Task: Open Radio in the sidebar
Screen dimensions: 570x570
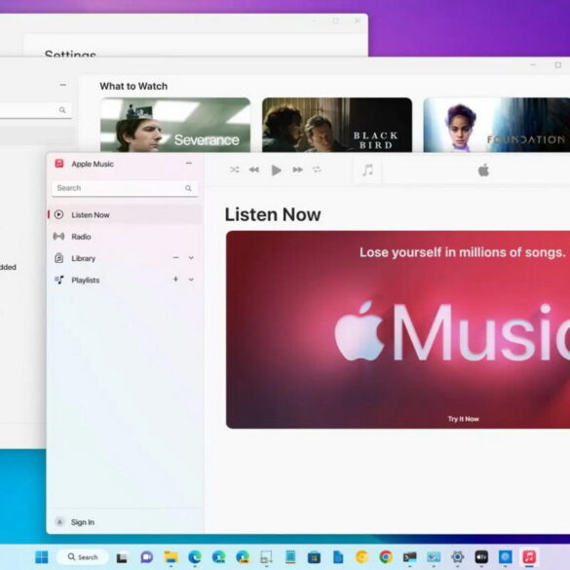Action: click(125, 237)
